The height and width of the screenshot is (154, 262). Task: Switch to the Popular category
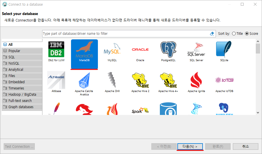22,51
